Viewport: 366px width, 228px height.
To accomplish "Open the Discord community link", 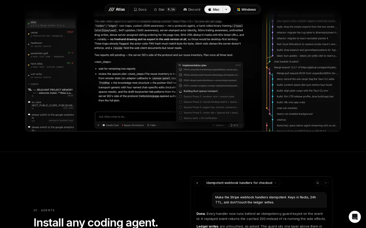I will pyautogui.click(x=192, y=9).
